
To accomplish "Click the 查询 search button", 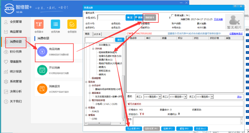I will coord(139,18).
